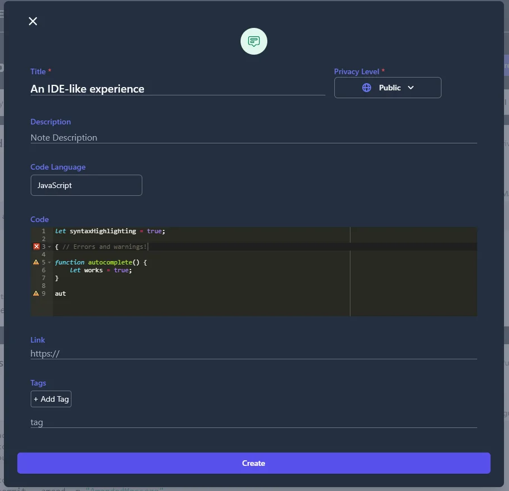Close the note creation dialog
The image size is (509, 491).
(x=33, y=21)
